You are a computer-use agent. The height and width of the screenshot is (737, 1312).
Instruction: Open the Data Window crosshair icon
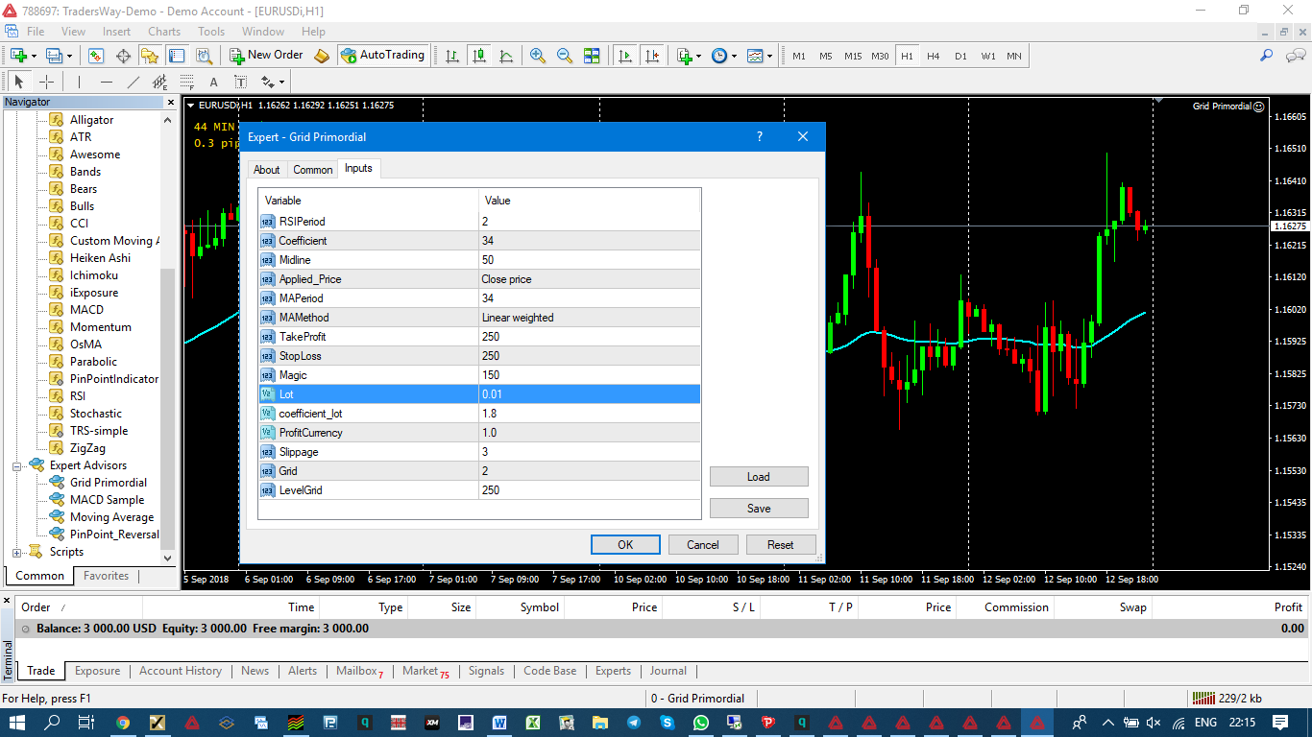click(123, 56)
